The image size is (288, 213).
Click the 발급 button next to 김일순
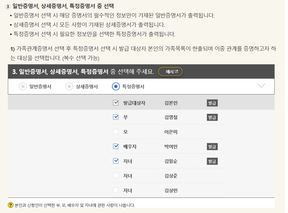[211, 161]
